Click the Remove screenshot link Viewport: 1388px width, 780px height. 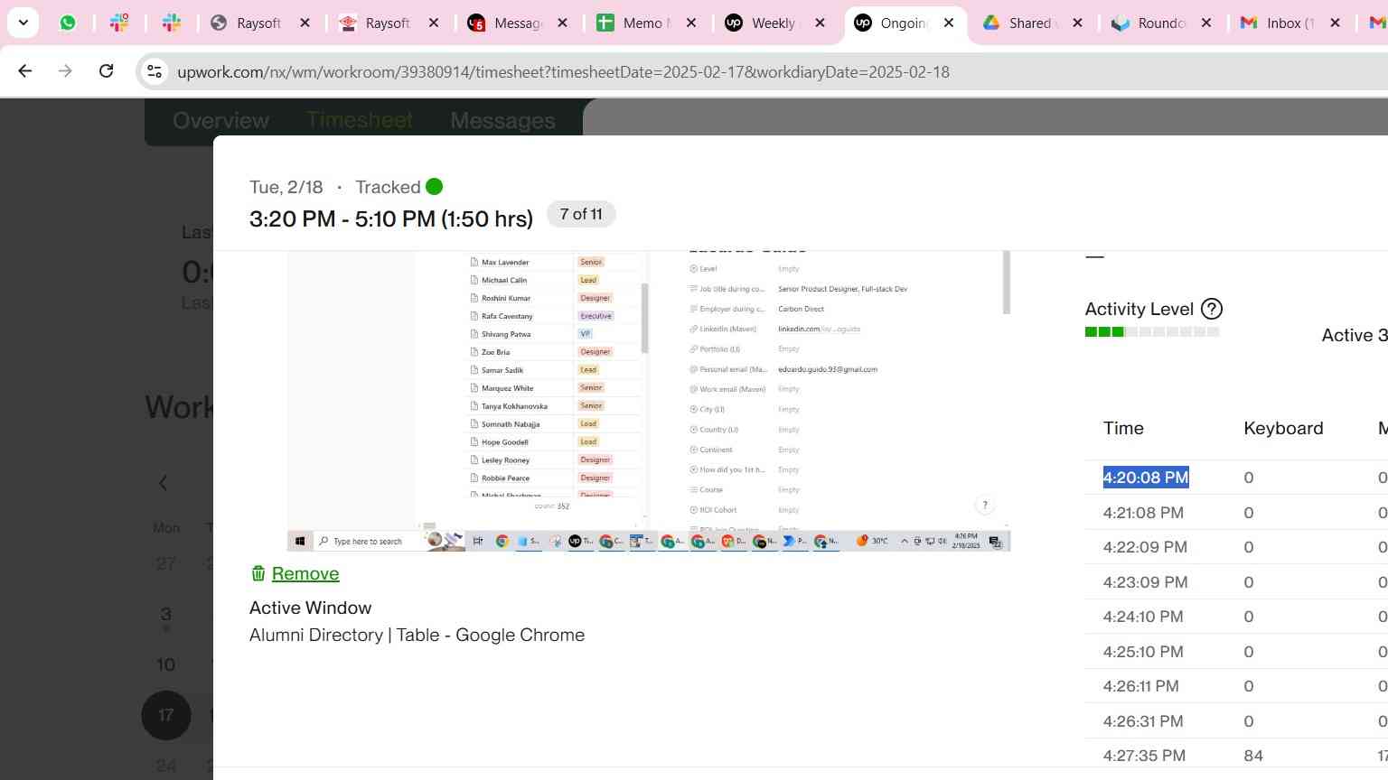305,573
